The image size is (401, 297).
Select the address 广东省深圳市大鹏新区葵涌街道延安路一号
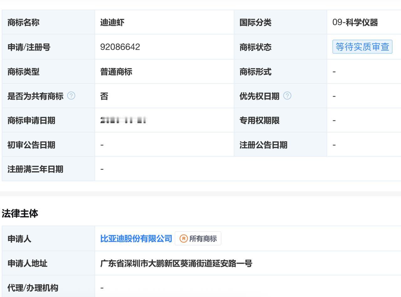tap(176, 263)
